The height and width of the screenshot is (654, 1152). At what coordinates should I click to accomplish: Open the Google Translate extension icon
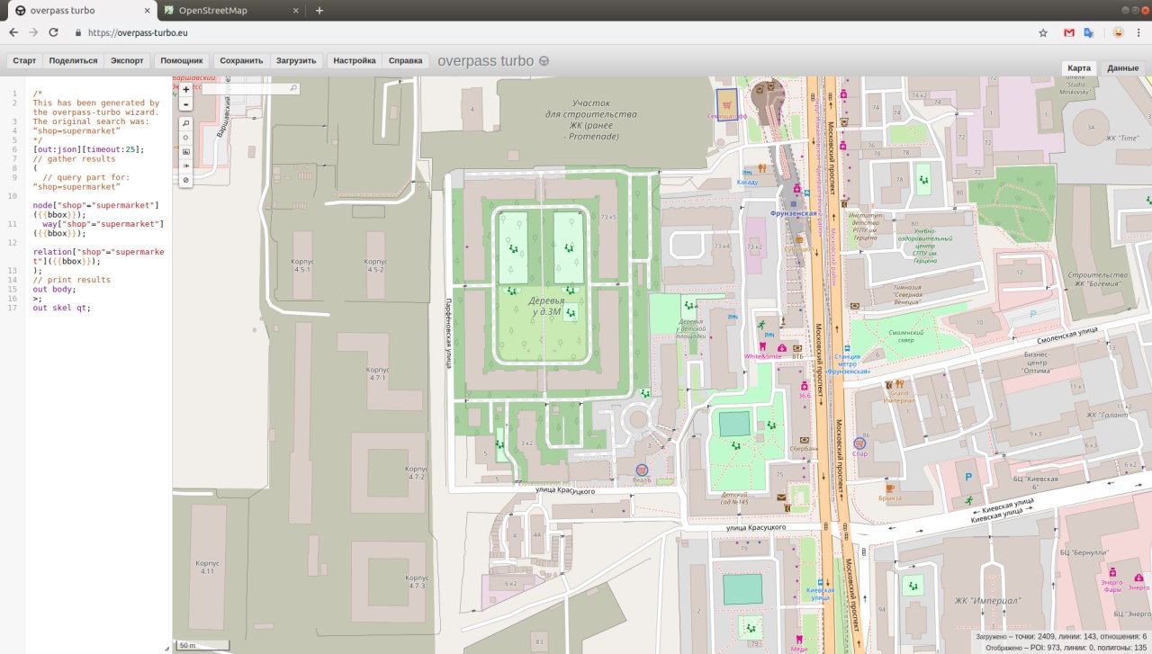point(1089,32)
